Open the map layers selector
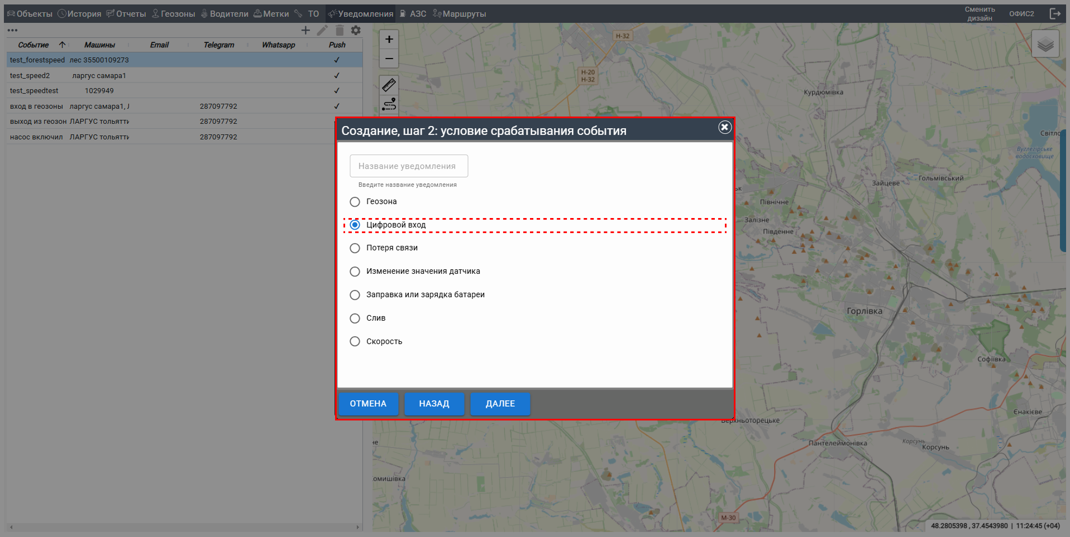 [x=1045, y=44]
